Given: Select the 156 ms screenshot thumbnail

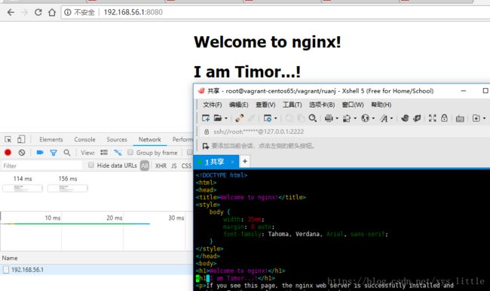Looking at the screenshot, I should click(x=68, y=188).
